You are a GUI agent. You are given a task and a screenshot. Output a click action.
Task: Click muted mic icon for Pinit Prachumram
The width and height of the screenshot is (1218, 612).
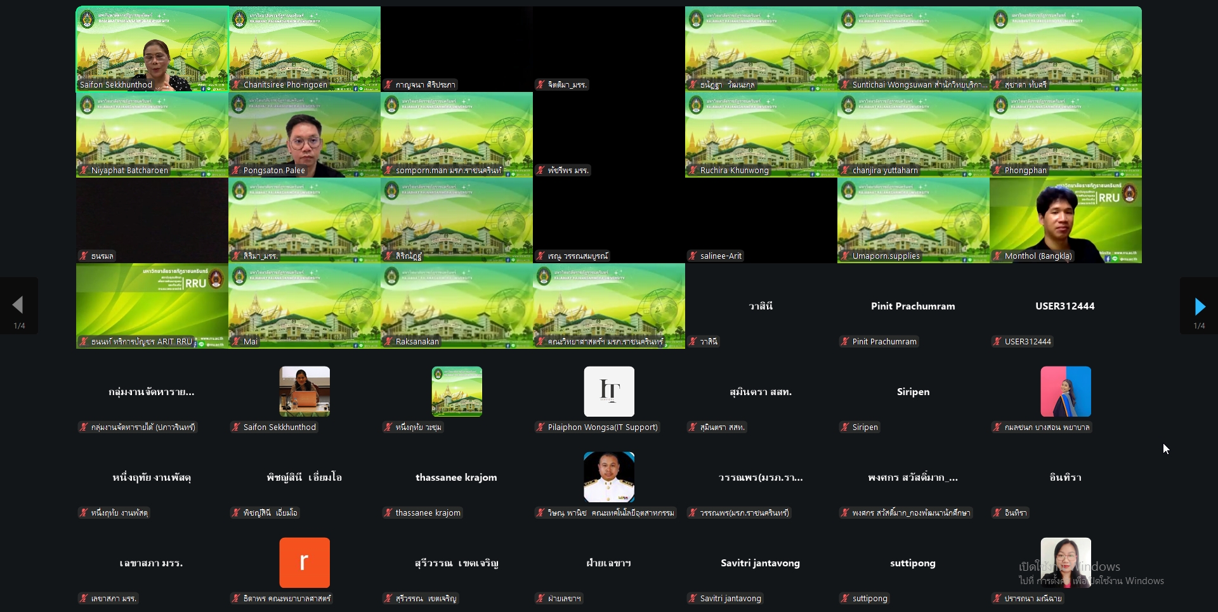point(845,342)
